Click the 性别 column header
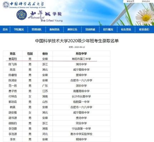Image resolution: width=154 pixels, height=142 pixels. click(x=30, y=54)
